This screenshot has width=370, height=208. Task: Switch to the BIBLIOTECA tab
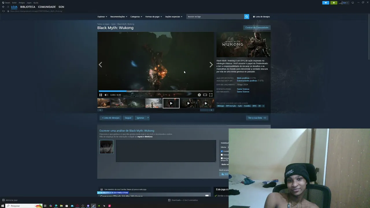point(28,7)
